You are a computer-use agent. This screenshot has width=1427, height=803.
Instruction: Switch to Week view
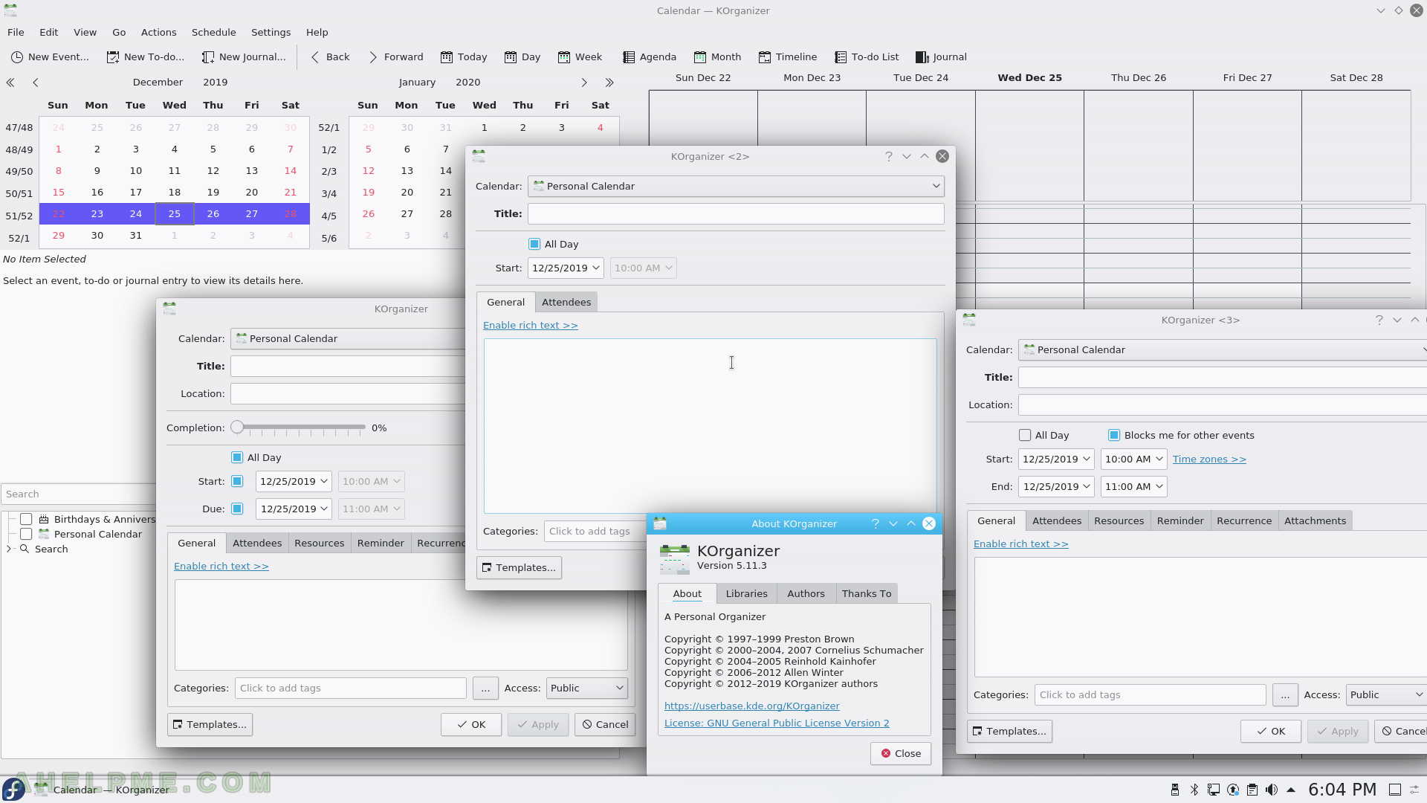coord(580,57)
